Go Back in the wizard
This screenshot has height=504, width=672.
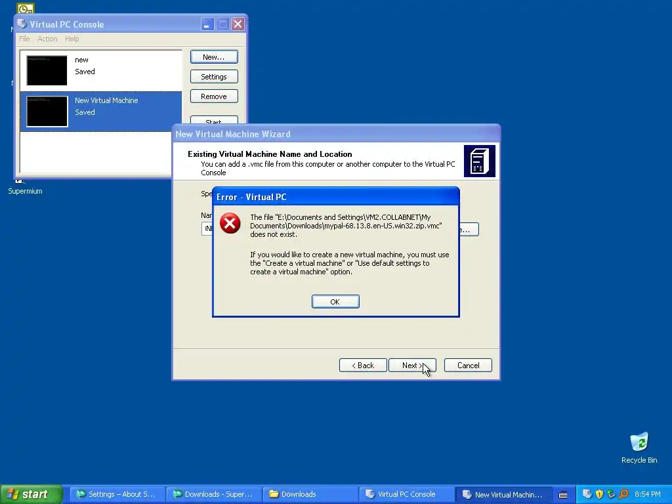tap(363, 366)
